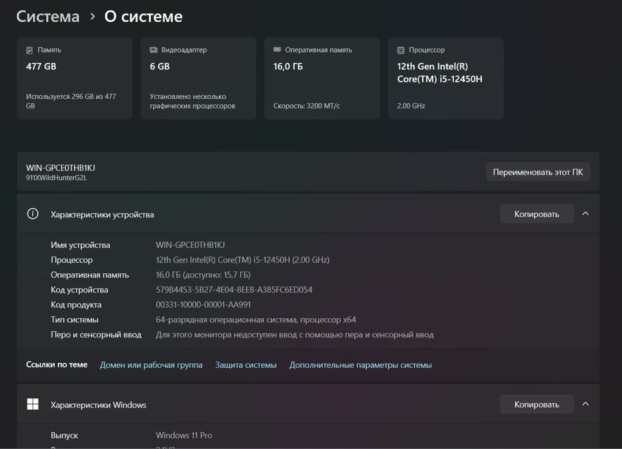Click the RAM icon beside Оперативная память

[277, 50]
